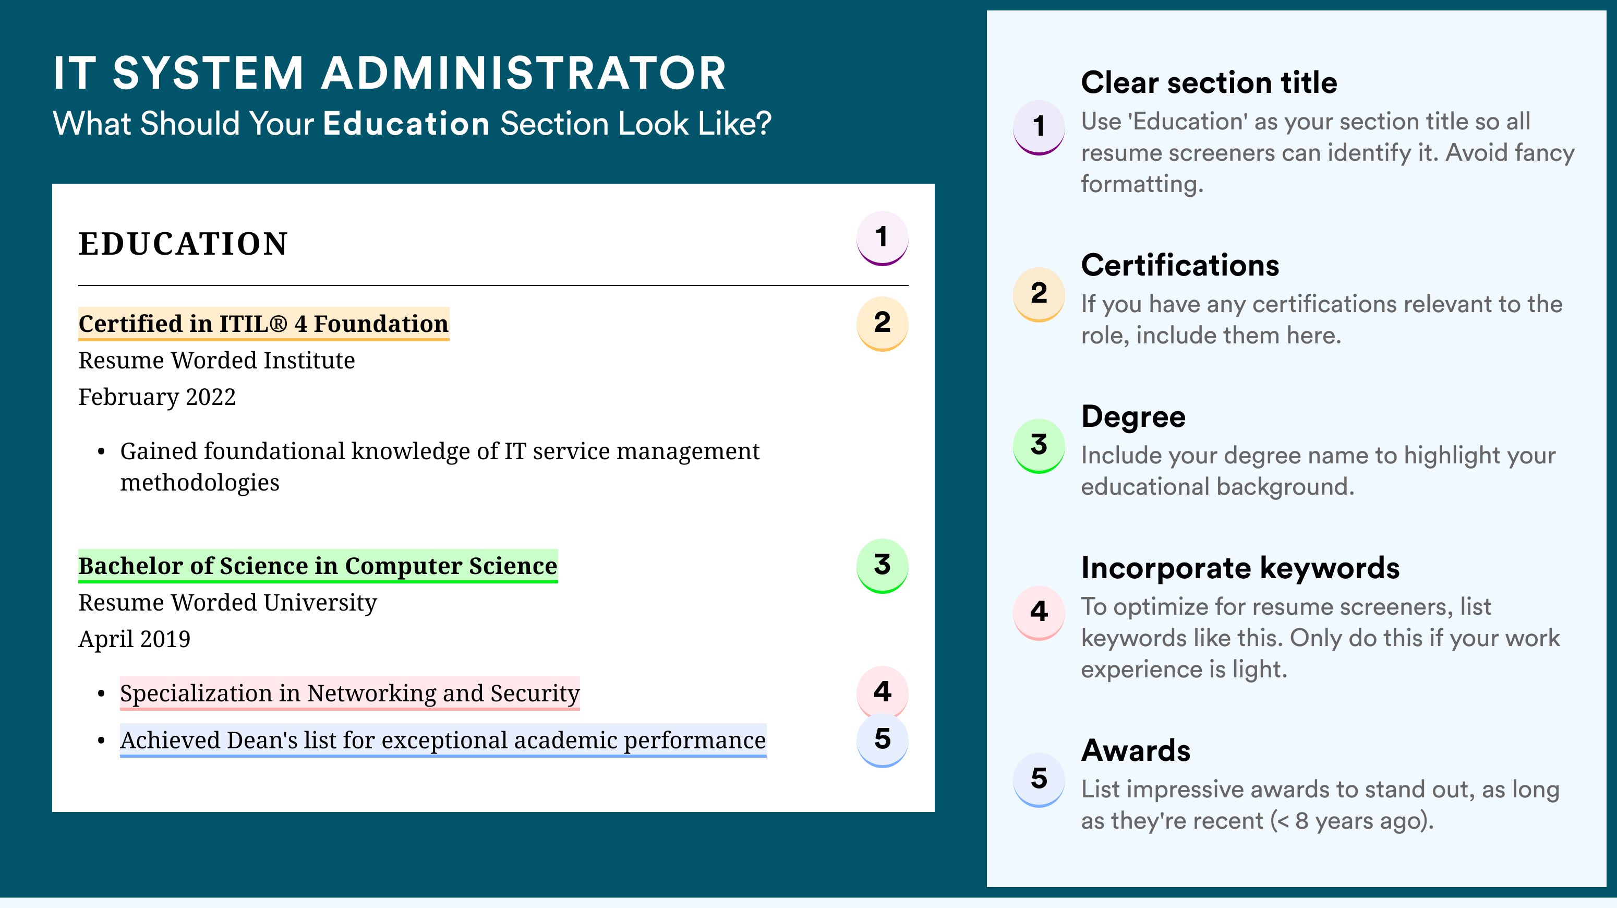The height and width of the screenshot is (908, 1617).
Task: Click the Specialization in Networking and Security bullet
Action: (349, 693)
